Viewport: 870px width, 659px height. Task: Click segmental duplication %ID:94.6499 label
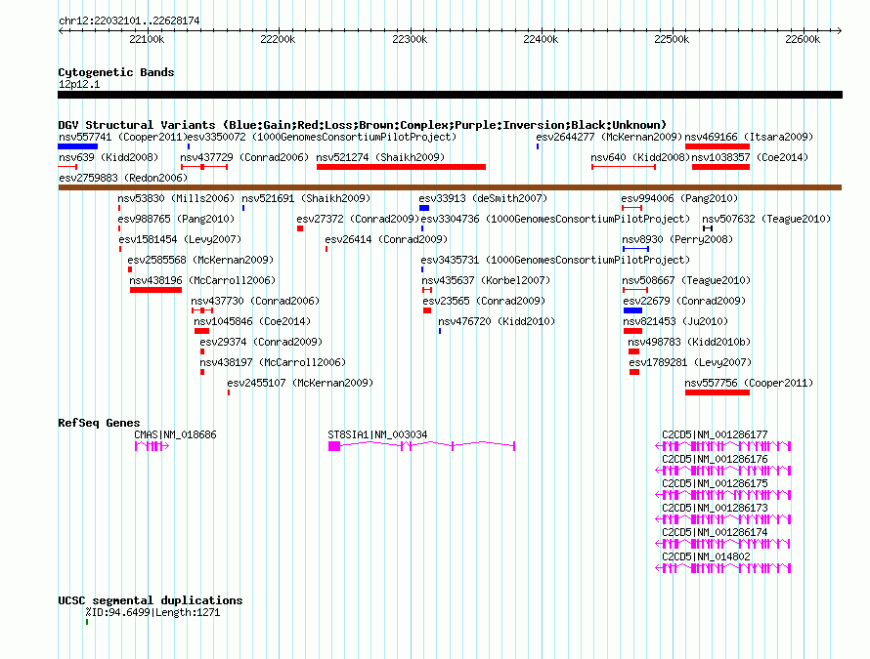point(152,613)
